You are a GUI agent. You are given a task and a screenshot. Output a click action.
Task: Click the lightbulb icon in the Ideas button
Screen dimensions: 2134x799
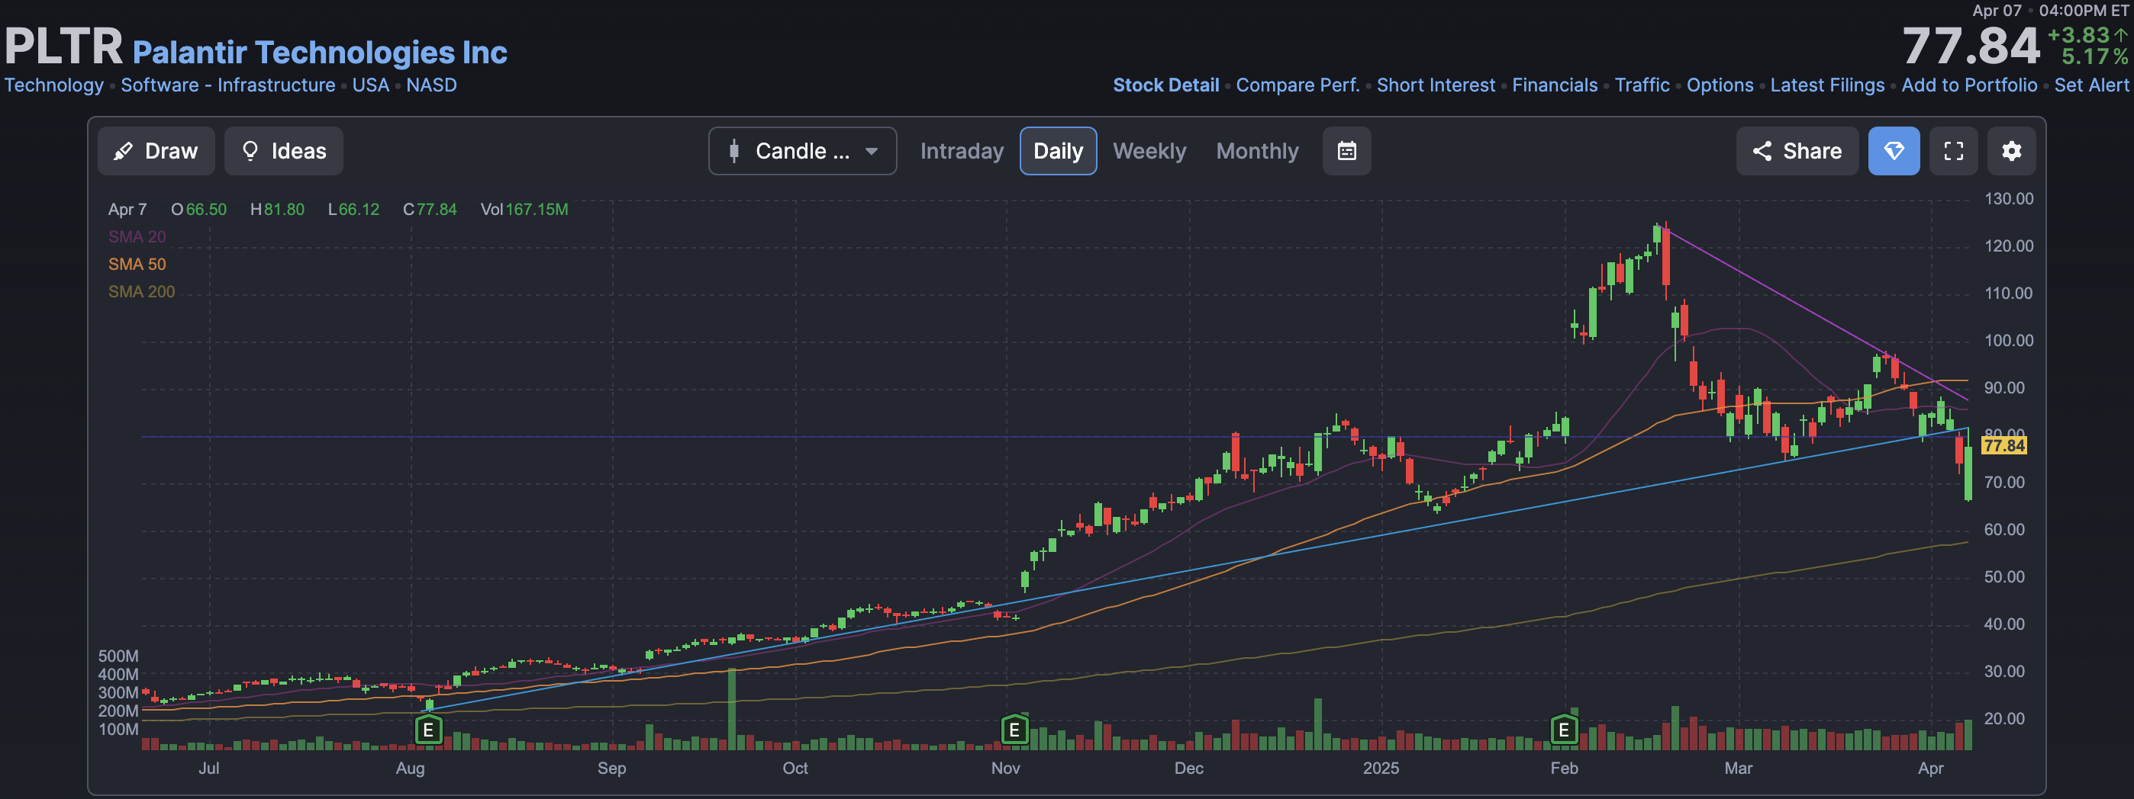(x=250, y=150)
